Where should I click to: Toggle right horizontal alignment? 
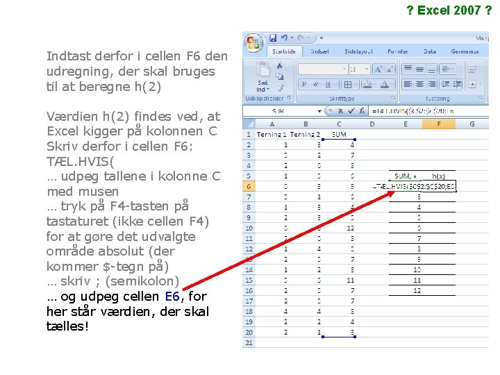click(x=431, y=85)
